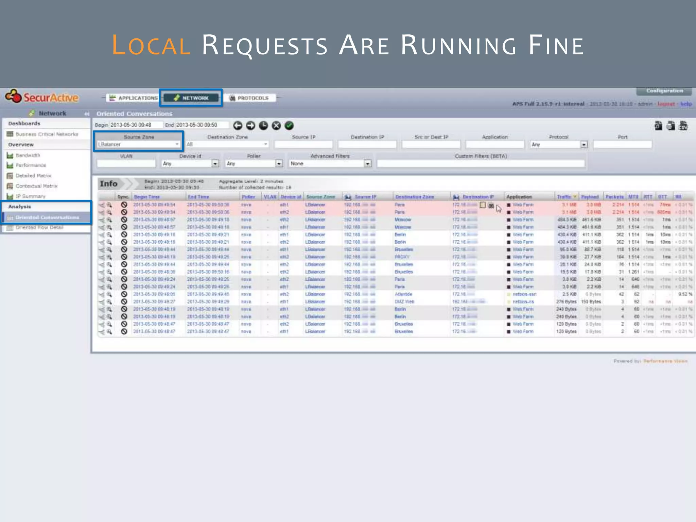Open the Protocol dropdown
The height and width of the screenshot is (522, 696).
pyautogui.click(x=559, y=144)
